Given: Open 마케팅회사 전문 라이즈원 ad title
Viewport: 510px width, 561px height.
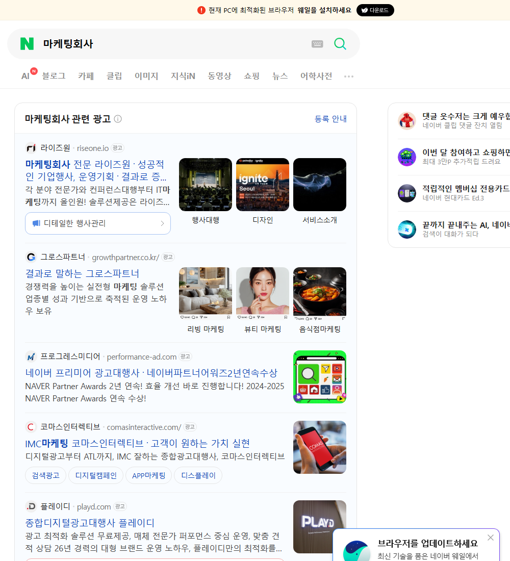Looking at the screenshot, I should [95, 170].
